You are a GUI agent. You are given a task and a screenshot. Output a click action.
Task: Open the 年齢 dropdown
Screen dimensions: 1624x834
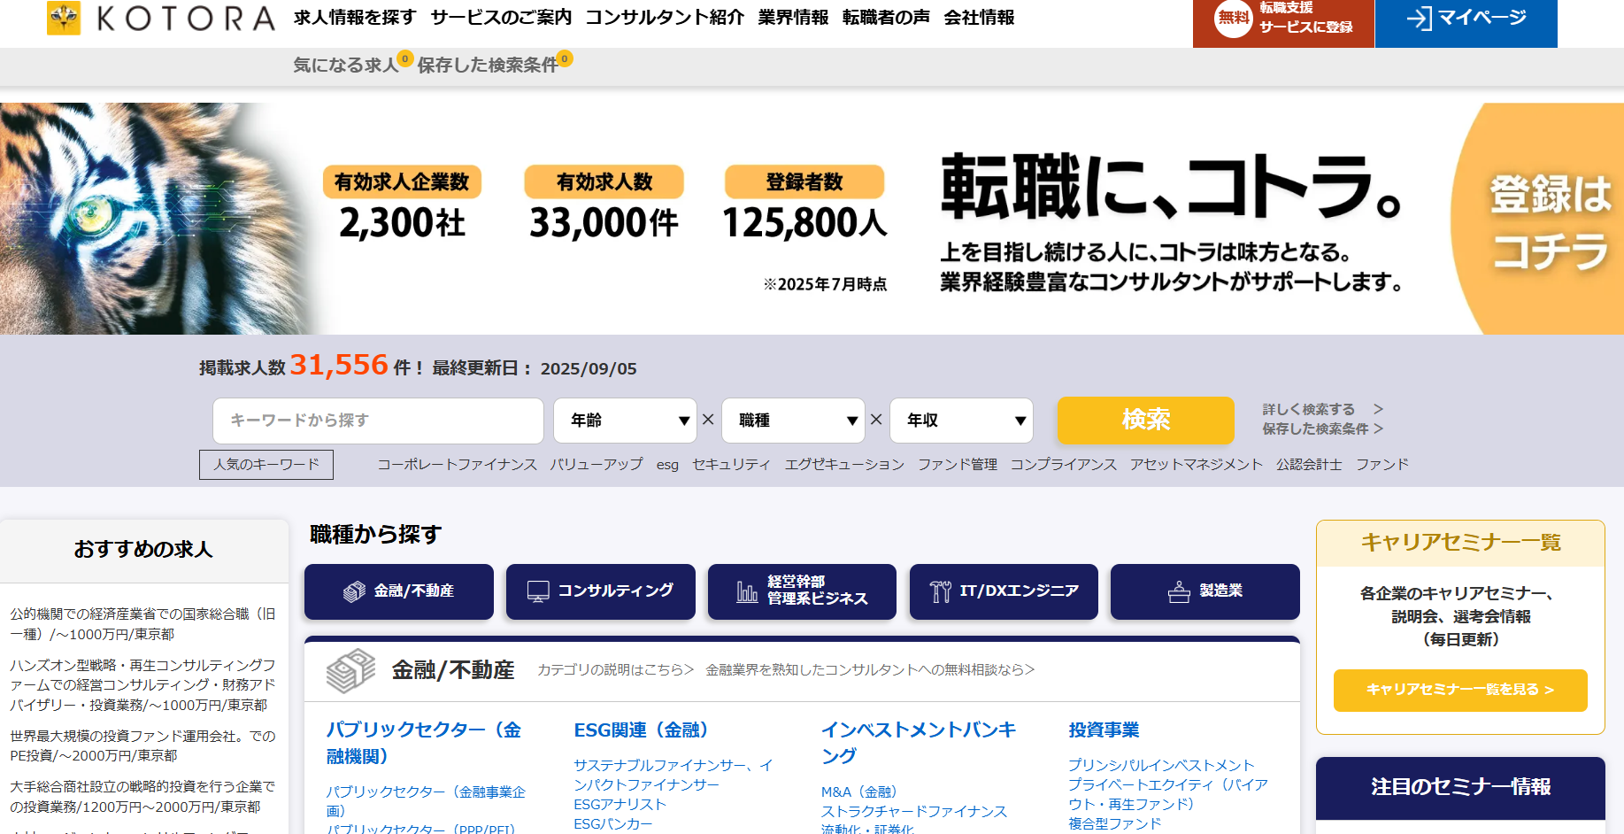[626, 421]
